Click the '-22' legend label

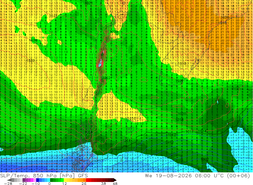[x=23, y=184]
